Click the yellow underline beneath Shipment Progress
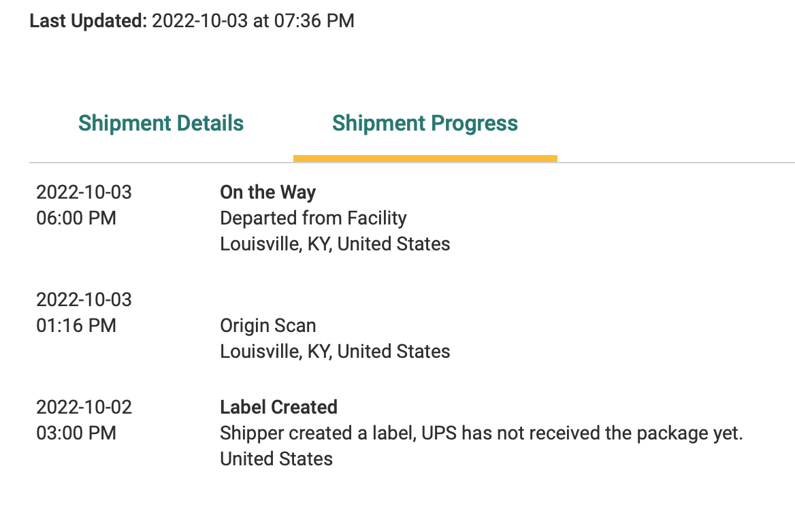Viewport: 795px width, 532px height. tap(425, 159)
